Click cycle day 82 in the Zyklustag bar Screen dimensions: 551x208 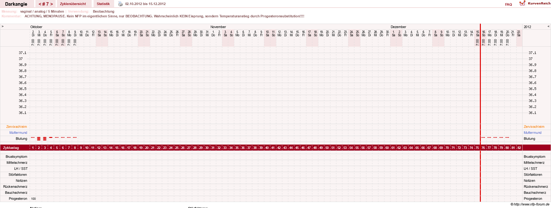pyautogui.click(x=519, y=148)
